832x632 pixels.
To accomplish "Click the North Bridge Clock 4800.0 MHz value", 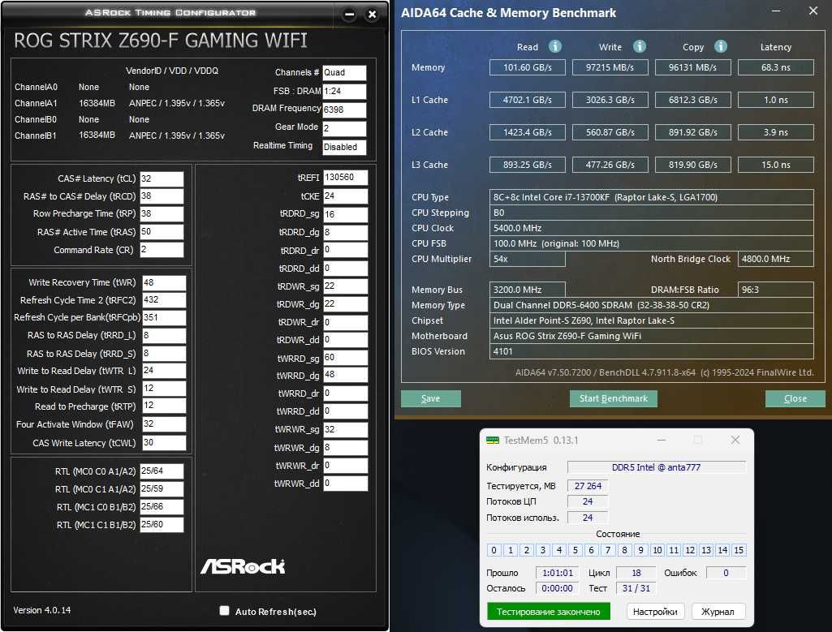I will pos(776,259).
